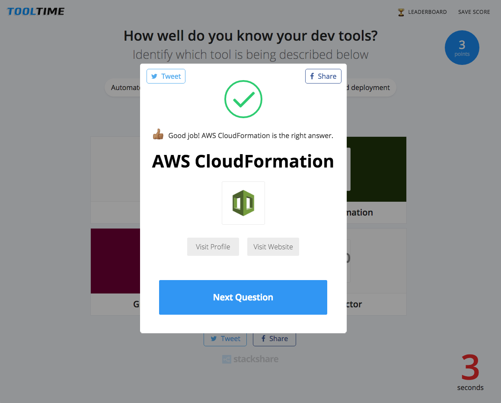Click the green checkmark success icon

[x=243, y=99]
